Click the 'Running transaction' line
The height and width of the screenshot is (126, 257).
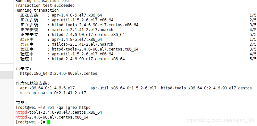click(x=37, y=10)
